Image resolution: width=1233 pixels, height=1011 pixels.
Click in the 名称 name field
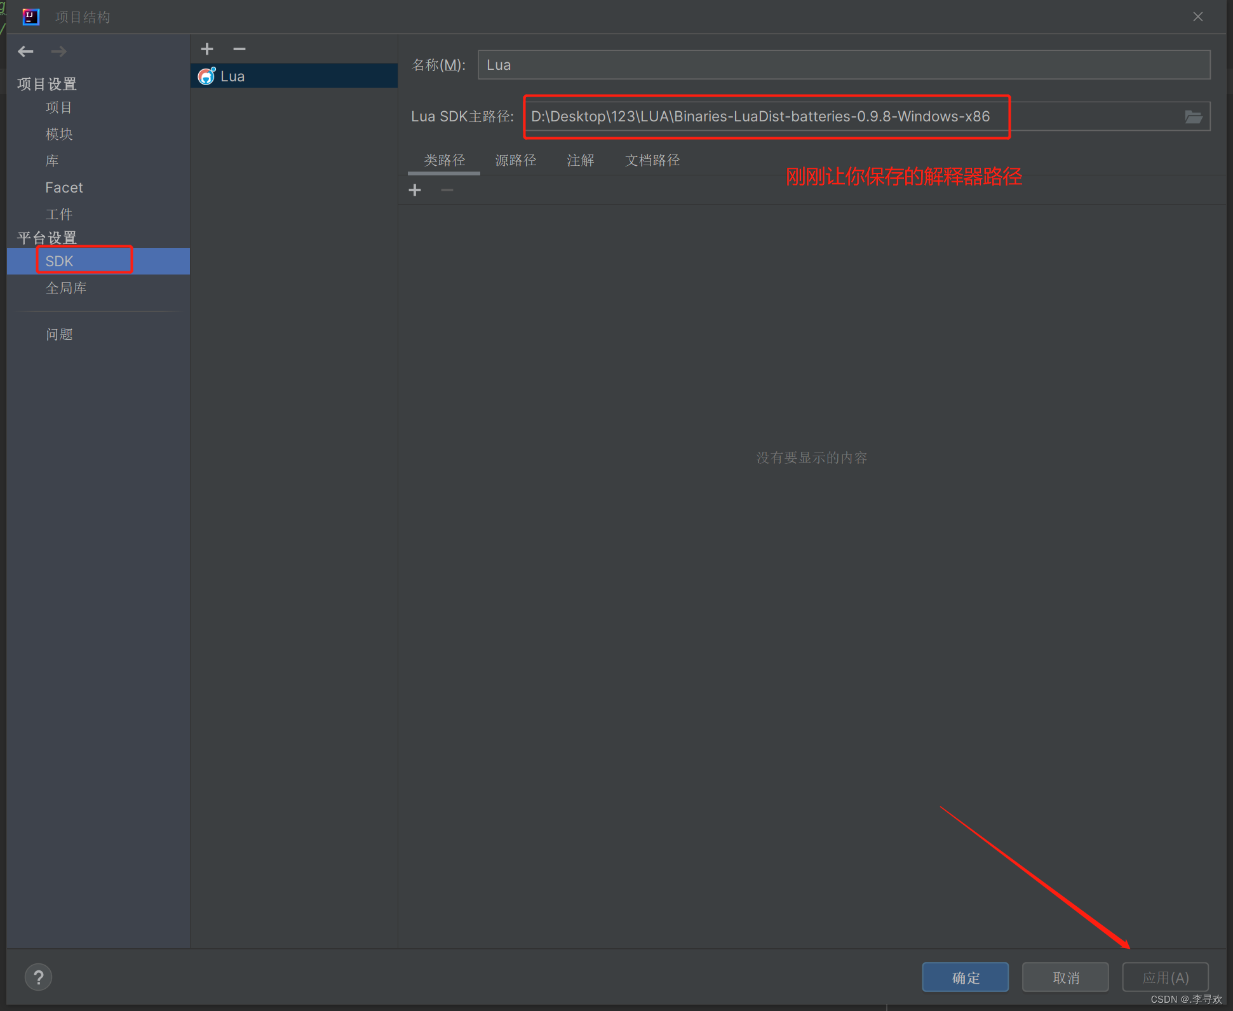(843, 65)
